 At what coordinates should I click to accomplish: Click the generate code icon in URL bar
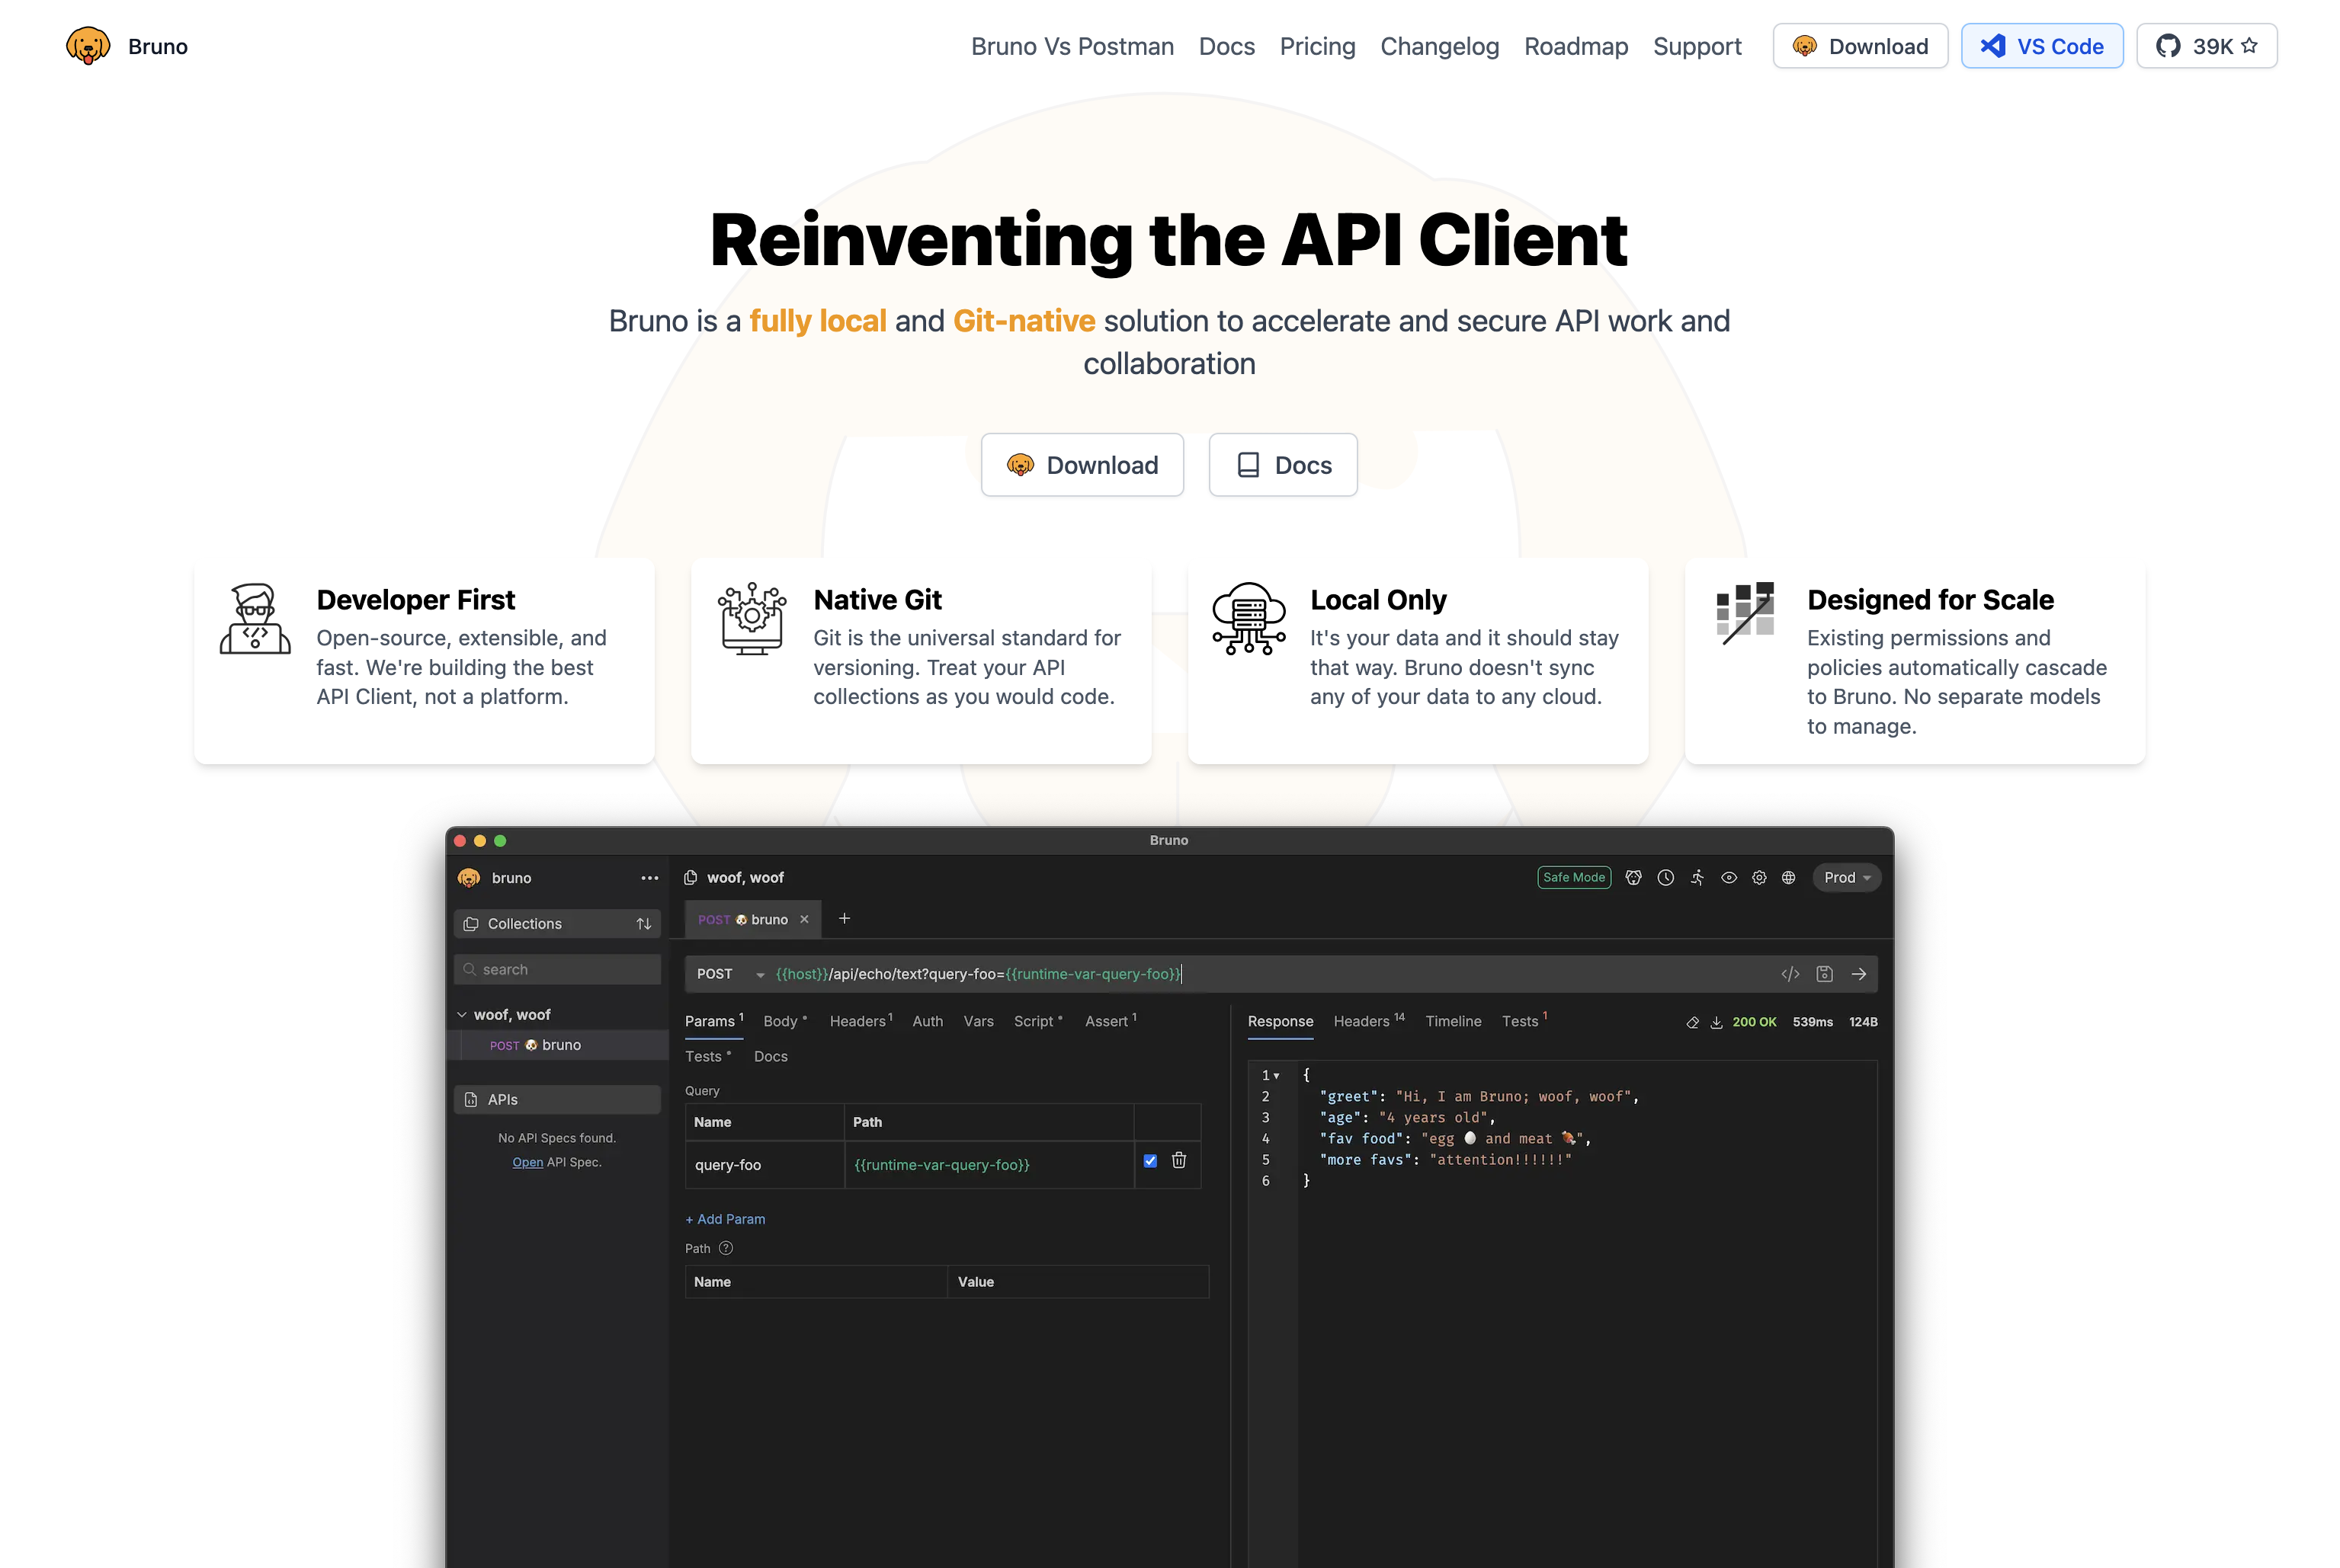tap(1790, 974)
